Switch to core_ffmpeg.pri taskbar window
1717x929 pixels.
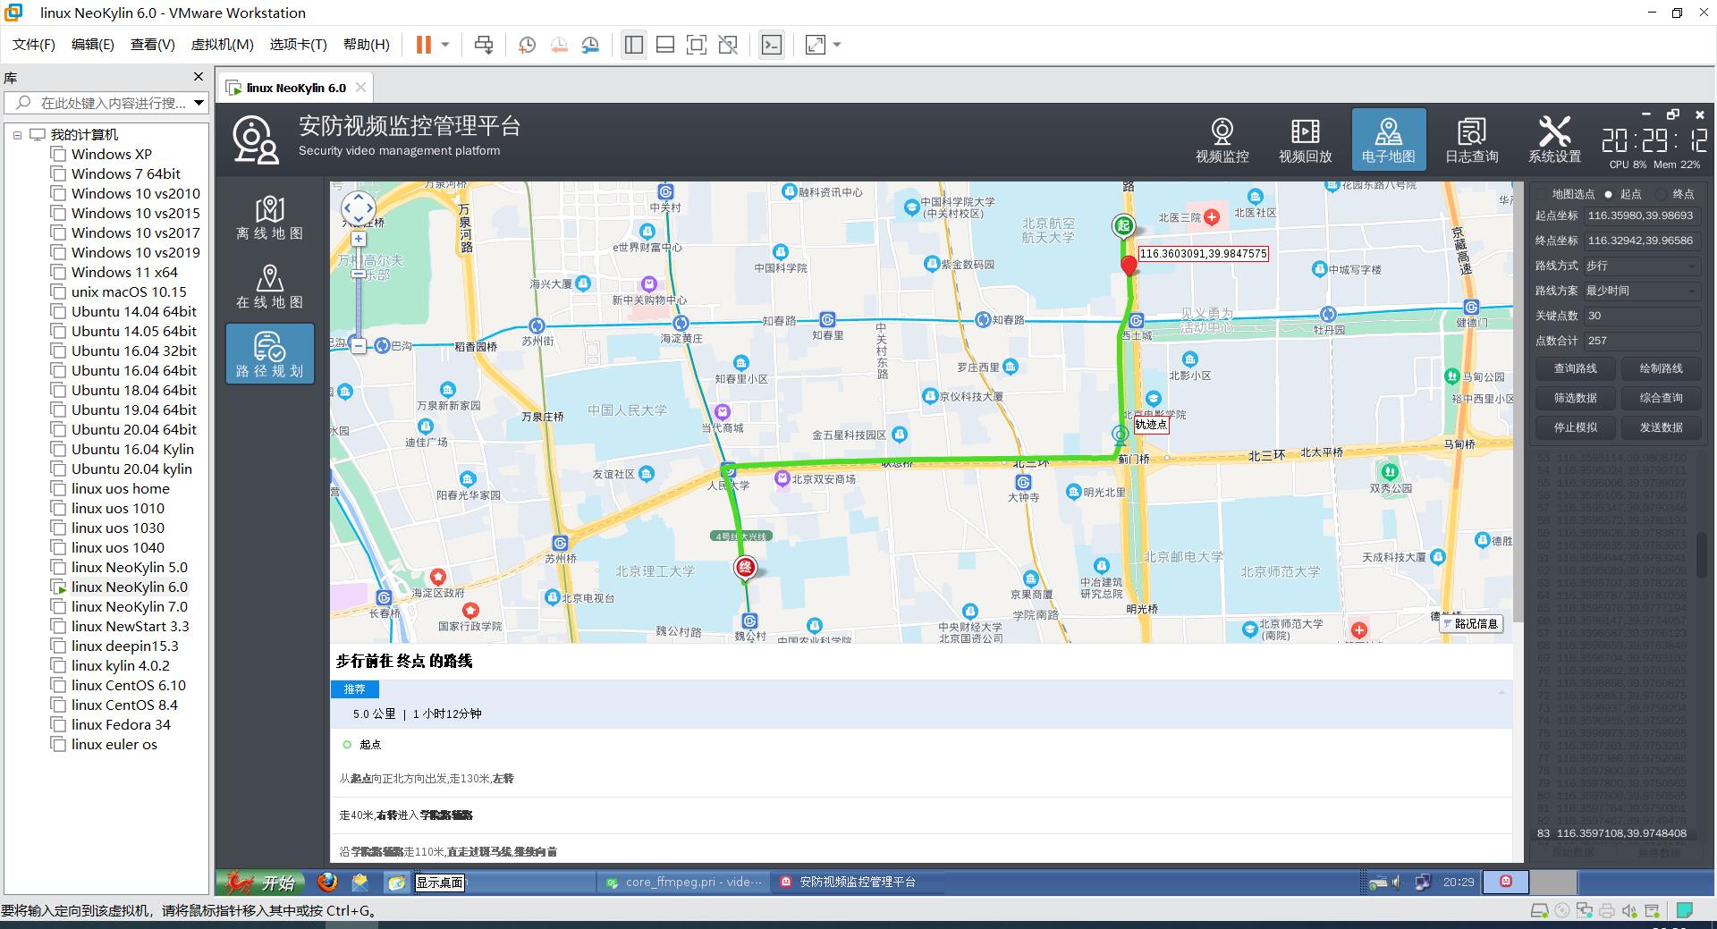(684, 883)
